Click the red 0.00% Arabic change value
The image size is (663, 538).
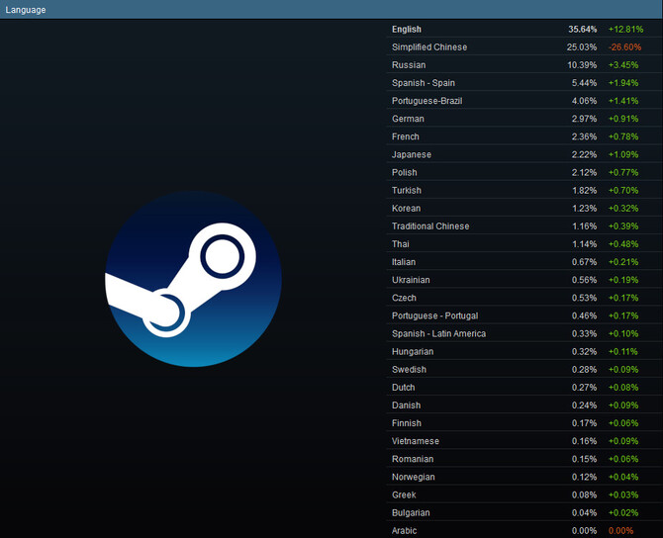pyautogui.click(x=620, y=530)
